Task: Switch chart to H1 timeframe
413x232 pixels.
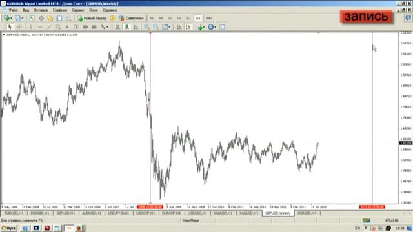Action: [x=170, y=18]
